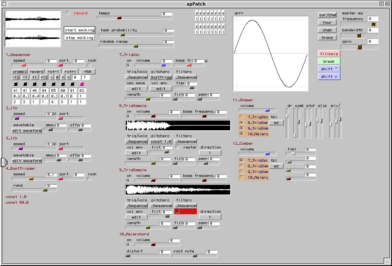The width and height of the screenshot is (392, 266).
Task: Uncheck 10_Meierc in the 11_Shaper source list
Action: tap(241, 134)
